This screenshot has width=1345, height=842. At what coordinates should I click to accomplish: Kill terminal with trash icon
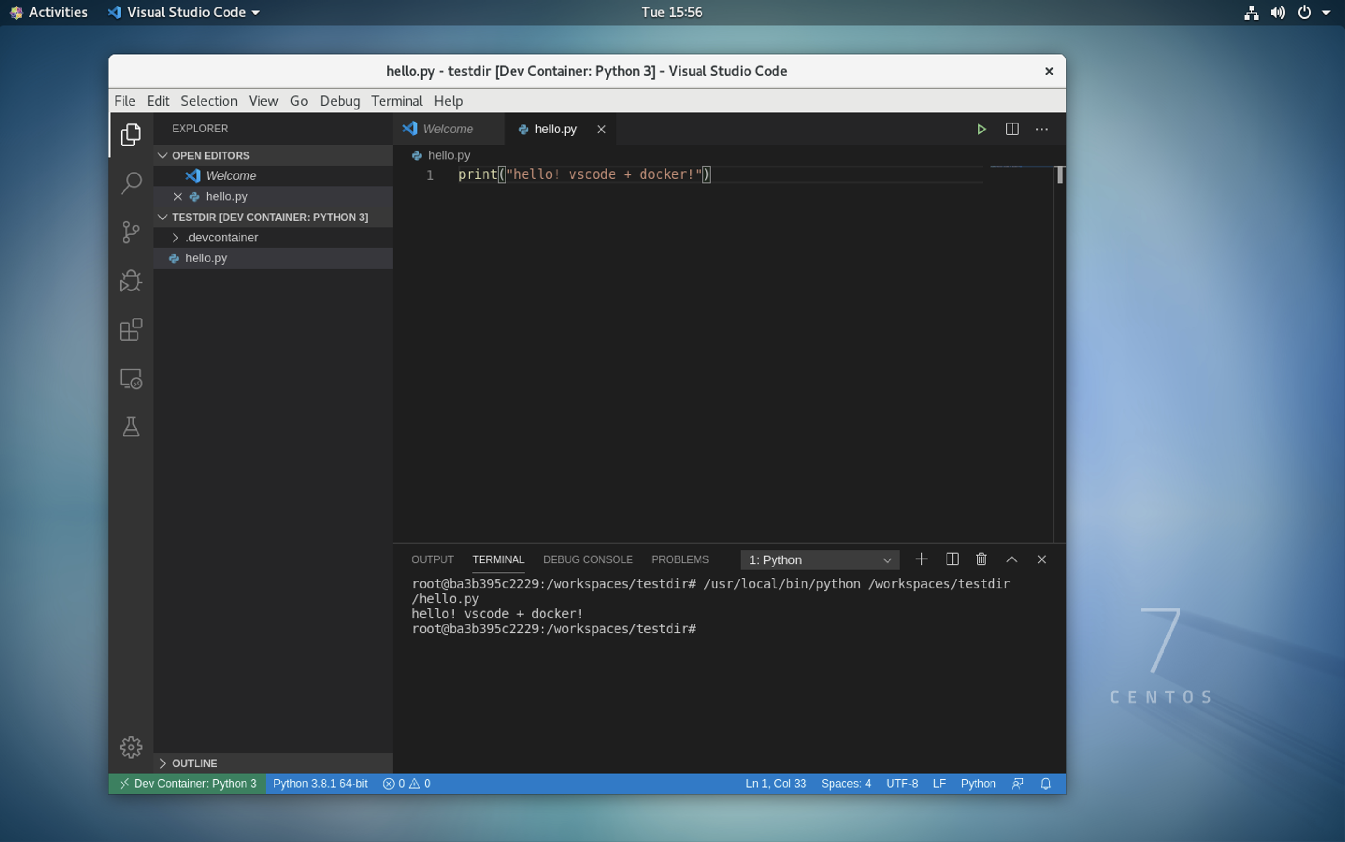click(982, 559)
